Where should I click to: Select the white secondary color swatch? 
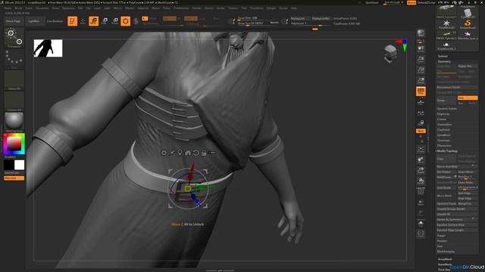click(19, 165)
